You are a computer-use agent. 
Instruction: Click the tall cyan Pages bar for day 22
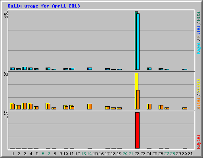pyautogui.click(x=138, y=41)
